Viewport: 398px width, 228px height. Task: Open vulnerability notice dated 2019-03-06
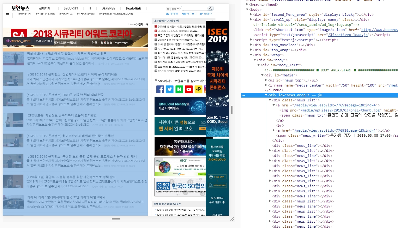(x=180, y=209)
